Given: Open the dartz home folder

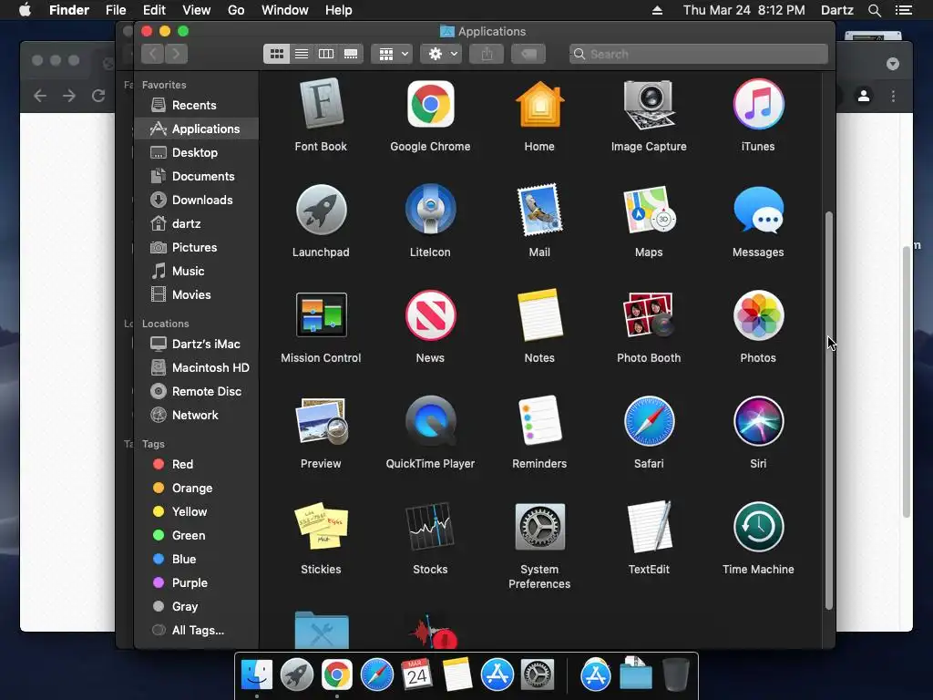Looking at the screenshot, I should 196,224.
